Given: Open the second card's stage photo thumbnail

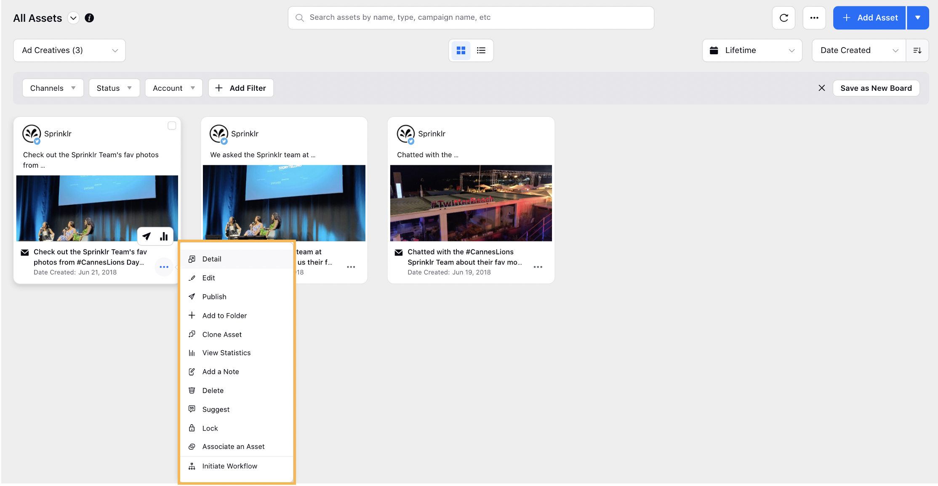Looking at the screenshot, I should (x=284, y=203).
